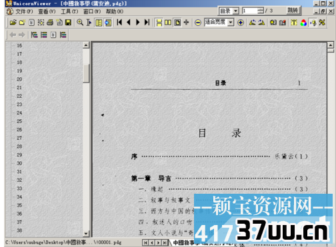Click the open file folder icon
Image resolution: width=336 pixels, height=247 pixels.
[x=13, y=23]
